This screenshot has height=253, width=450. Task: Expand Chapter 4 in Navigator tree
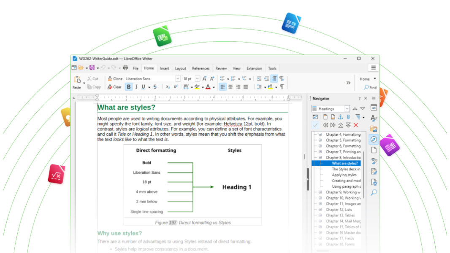tap(320, 135)
